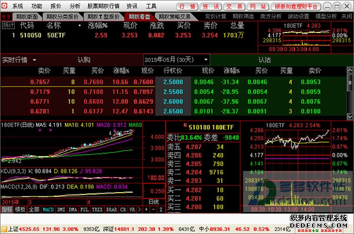Switch to 期权版面 tab

27,17
